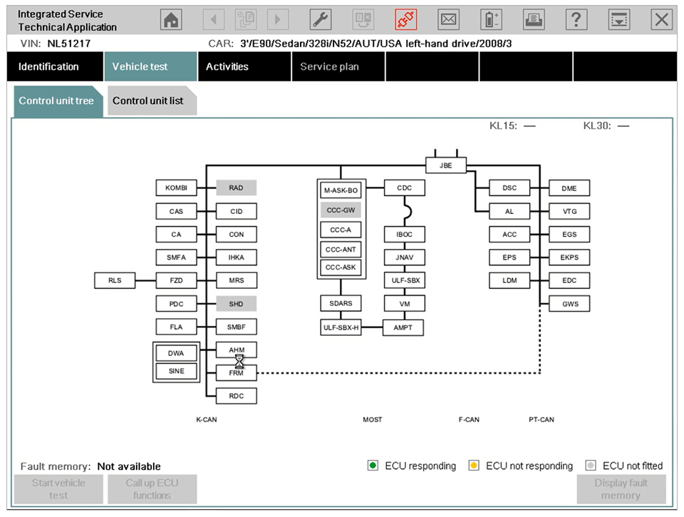Viewport: 684px width, 517px height.
Task: Select the KOMBI control unit node
Action: pyautogui.click(x=176, y=188)
